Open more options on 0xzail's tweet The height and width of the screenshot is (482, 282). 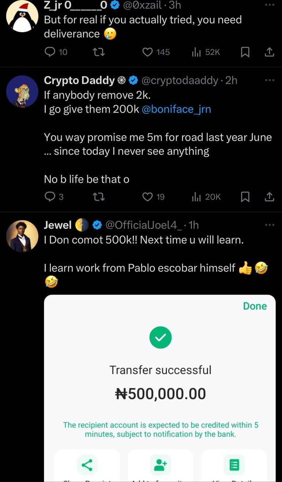pos(269,5)
